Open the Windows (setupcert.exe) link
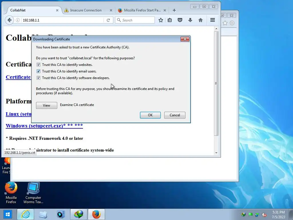 44,125
